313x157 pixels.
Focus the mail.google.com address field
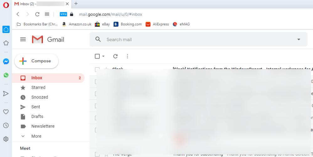click(111, 14)
